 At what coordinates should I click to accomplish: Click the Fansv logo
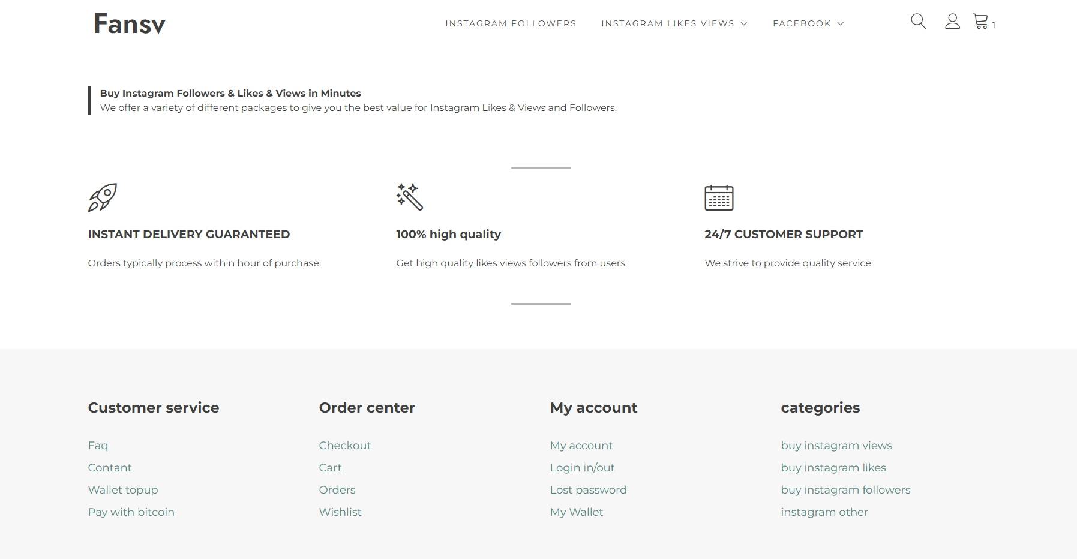pos(130,24)
